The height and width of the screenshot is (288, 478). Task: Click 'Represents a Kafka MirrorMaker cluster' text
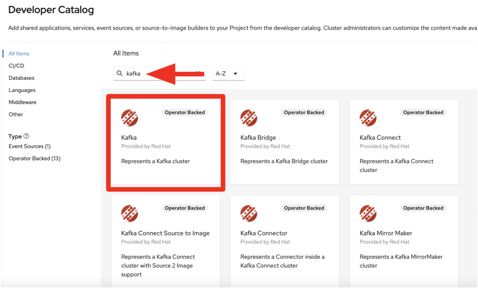(401, 261)
